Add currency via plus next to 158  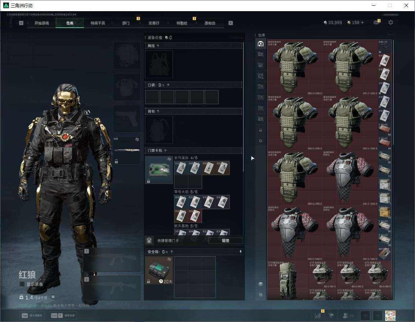pos(362,23)
